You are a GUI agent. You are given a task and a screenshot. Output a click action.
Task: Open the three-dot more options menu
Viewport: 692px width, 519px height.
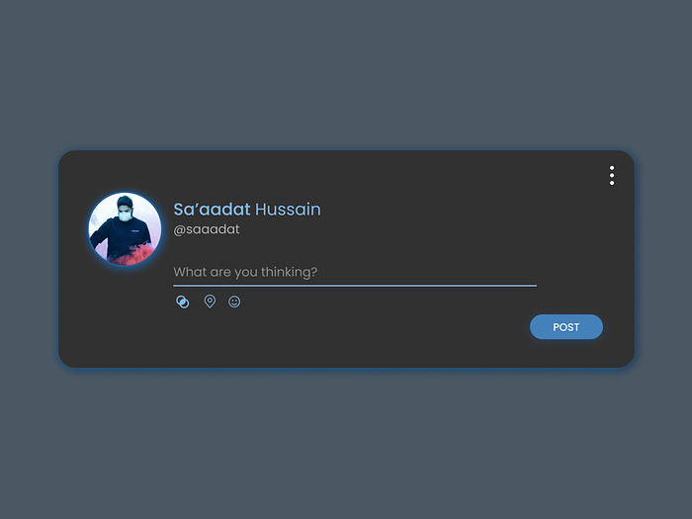(612, 176)
